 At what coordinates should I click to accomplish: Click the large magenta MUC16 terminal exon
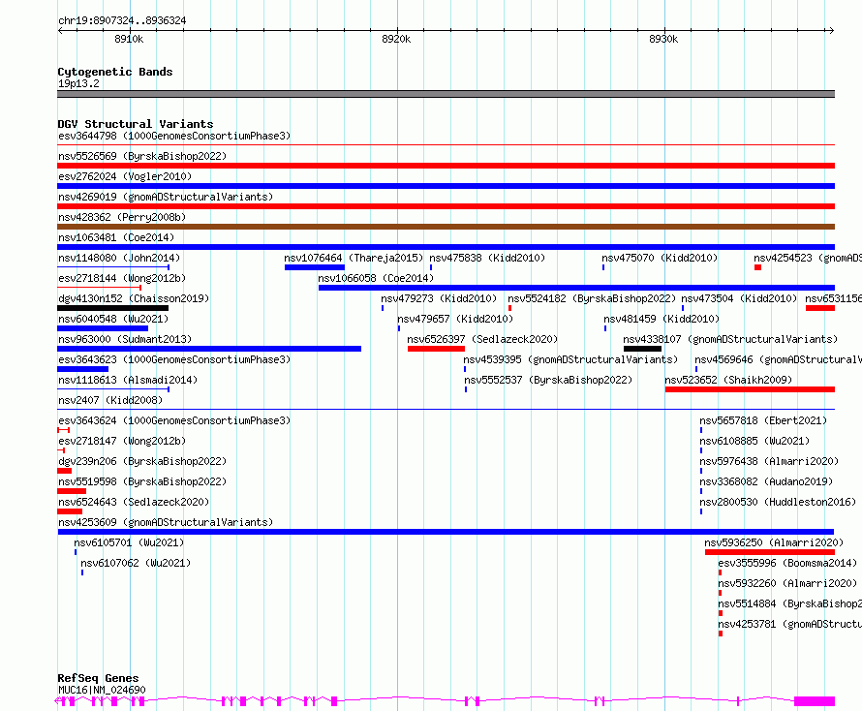tap(815, 701)
